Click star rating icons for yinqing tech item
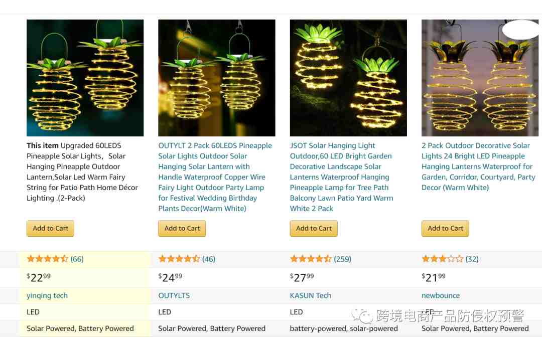 [x=47, y=259]
